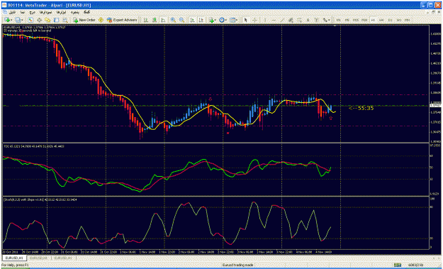Image resolution: width=443 pixels, height=269 pixels.
Task: Zoom in on the chart
Action: click(173, 20)
